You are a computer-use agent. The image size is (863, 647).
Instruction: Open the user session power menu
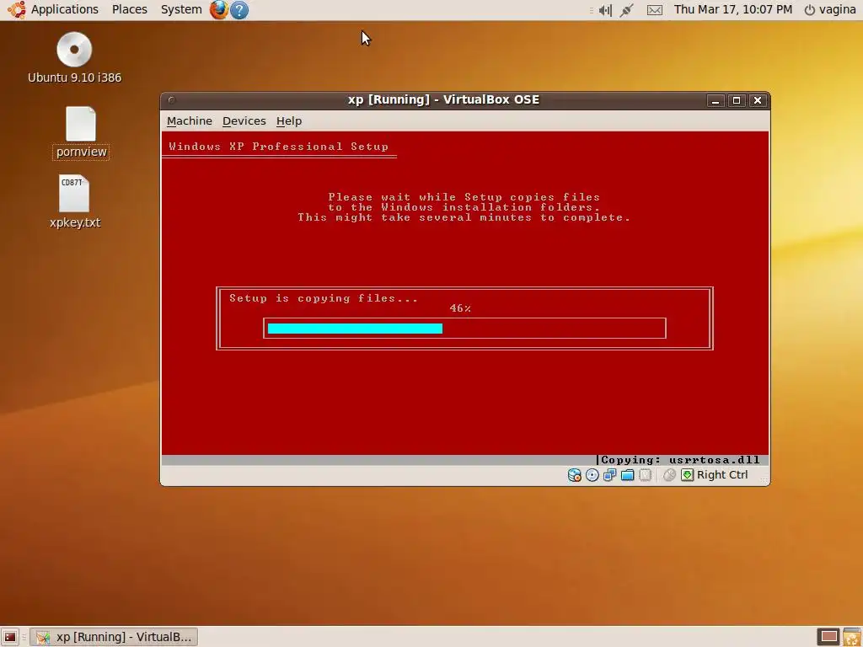[830, 9]
